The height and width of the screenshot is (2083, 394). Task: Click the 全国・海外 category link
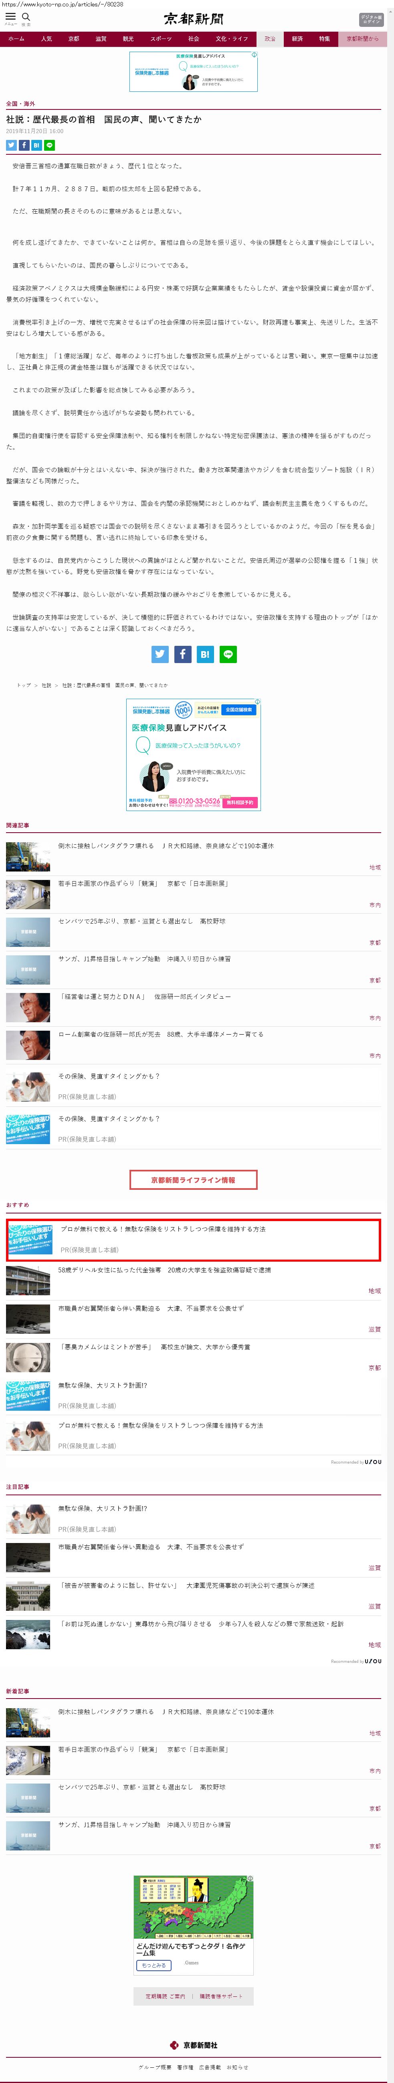[x=20, y=104]
